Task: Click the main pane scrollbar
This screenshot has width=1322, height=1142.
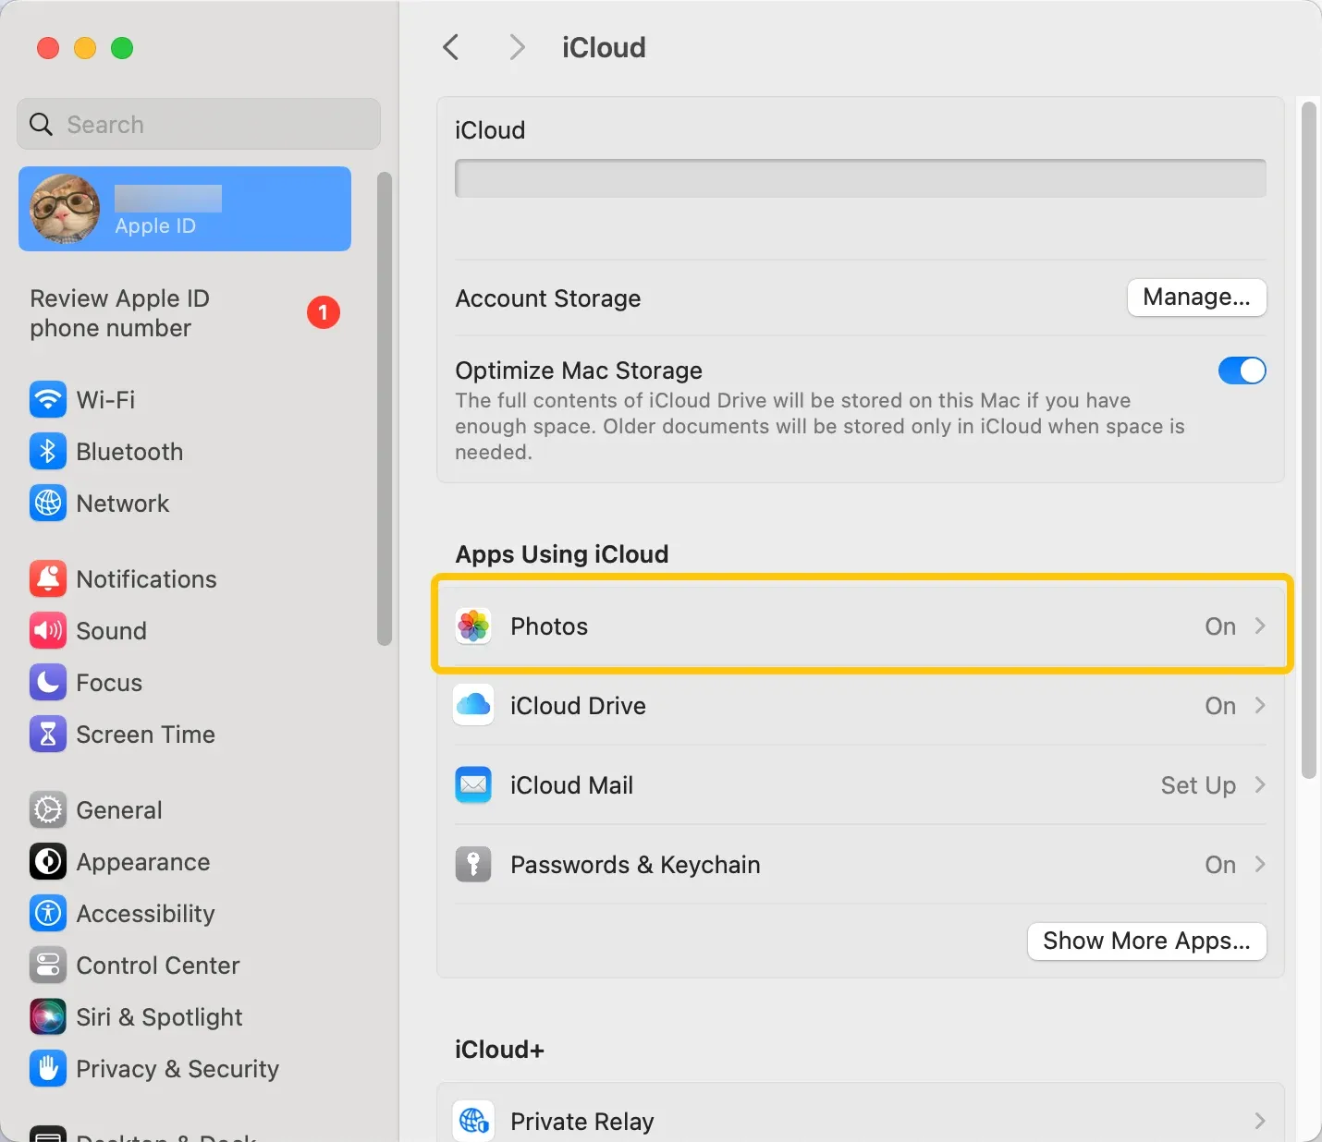Action: tap(1308, 441)
